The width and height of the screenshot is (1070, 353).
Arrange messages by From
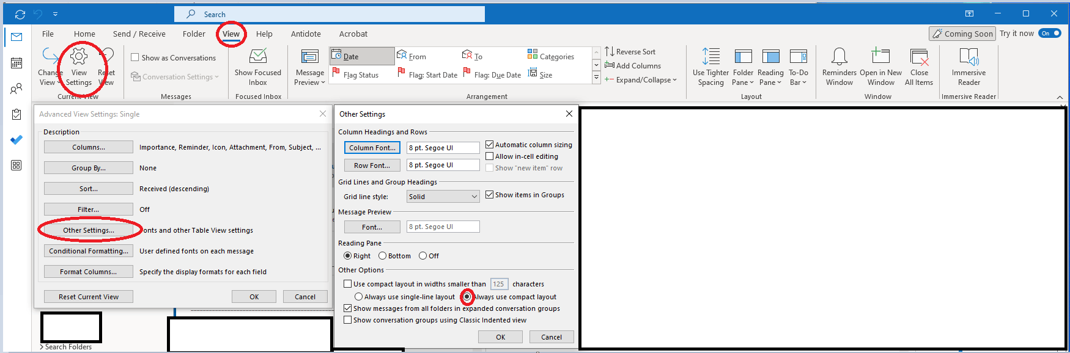point(411,56)
